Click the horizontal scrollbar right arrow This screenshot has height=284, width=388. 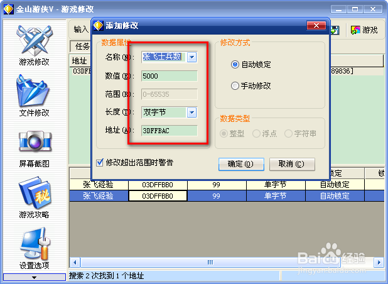[x=379, y=262]
